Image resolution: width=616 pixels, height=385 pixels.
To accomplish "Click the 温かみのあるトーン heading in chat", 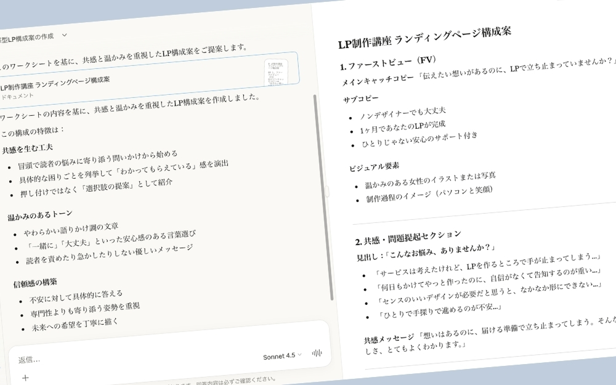I will pos(39,215).
